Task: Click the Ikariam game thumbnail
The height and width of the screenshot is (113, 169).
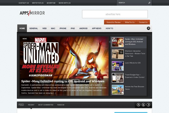Action: pos(118,90)
